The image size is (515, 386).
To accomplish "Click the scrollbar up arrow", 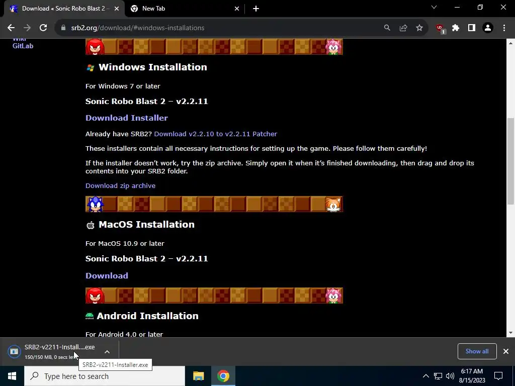I will point(511,43).
